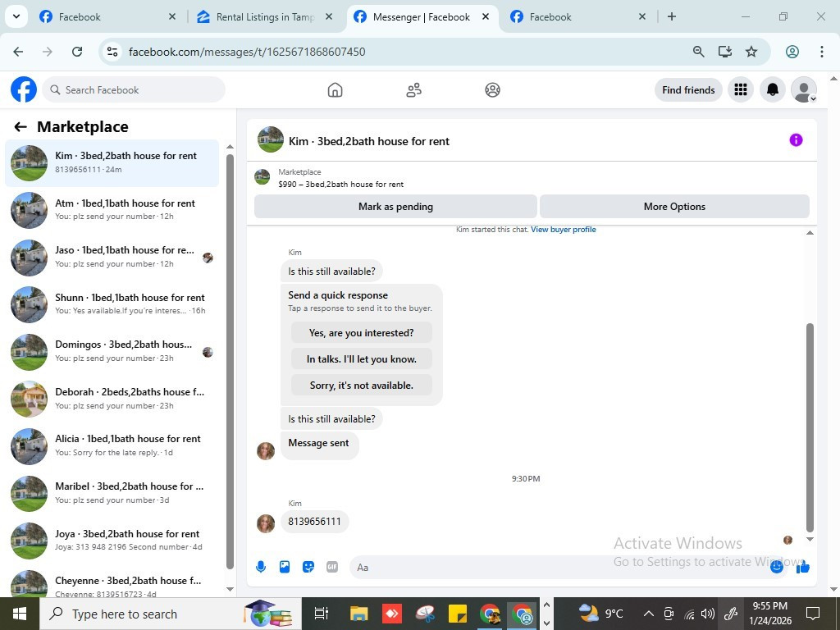Open the Joya 3bed,2bath conversation
Image resolution: width=840 pixels, height=630 pixels.
coord(112,540)
